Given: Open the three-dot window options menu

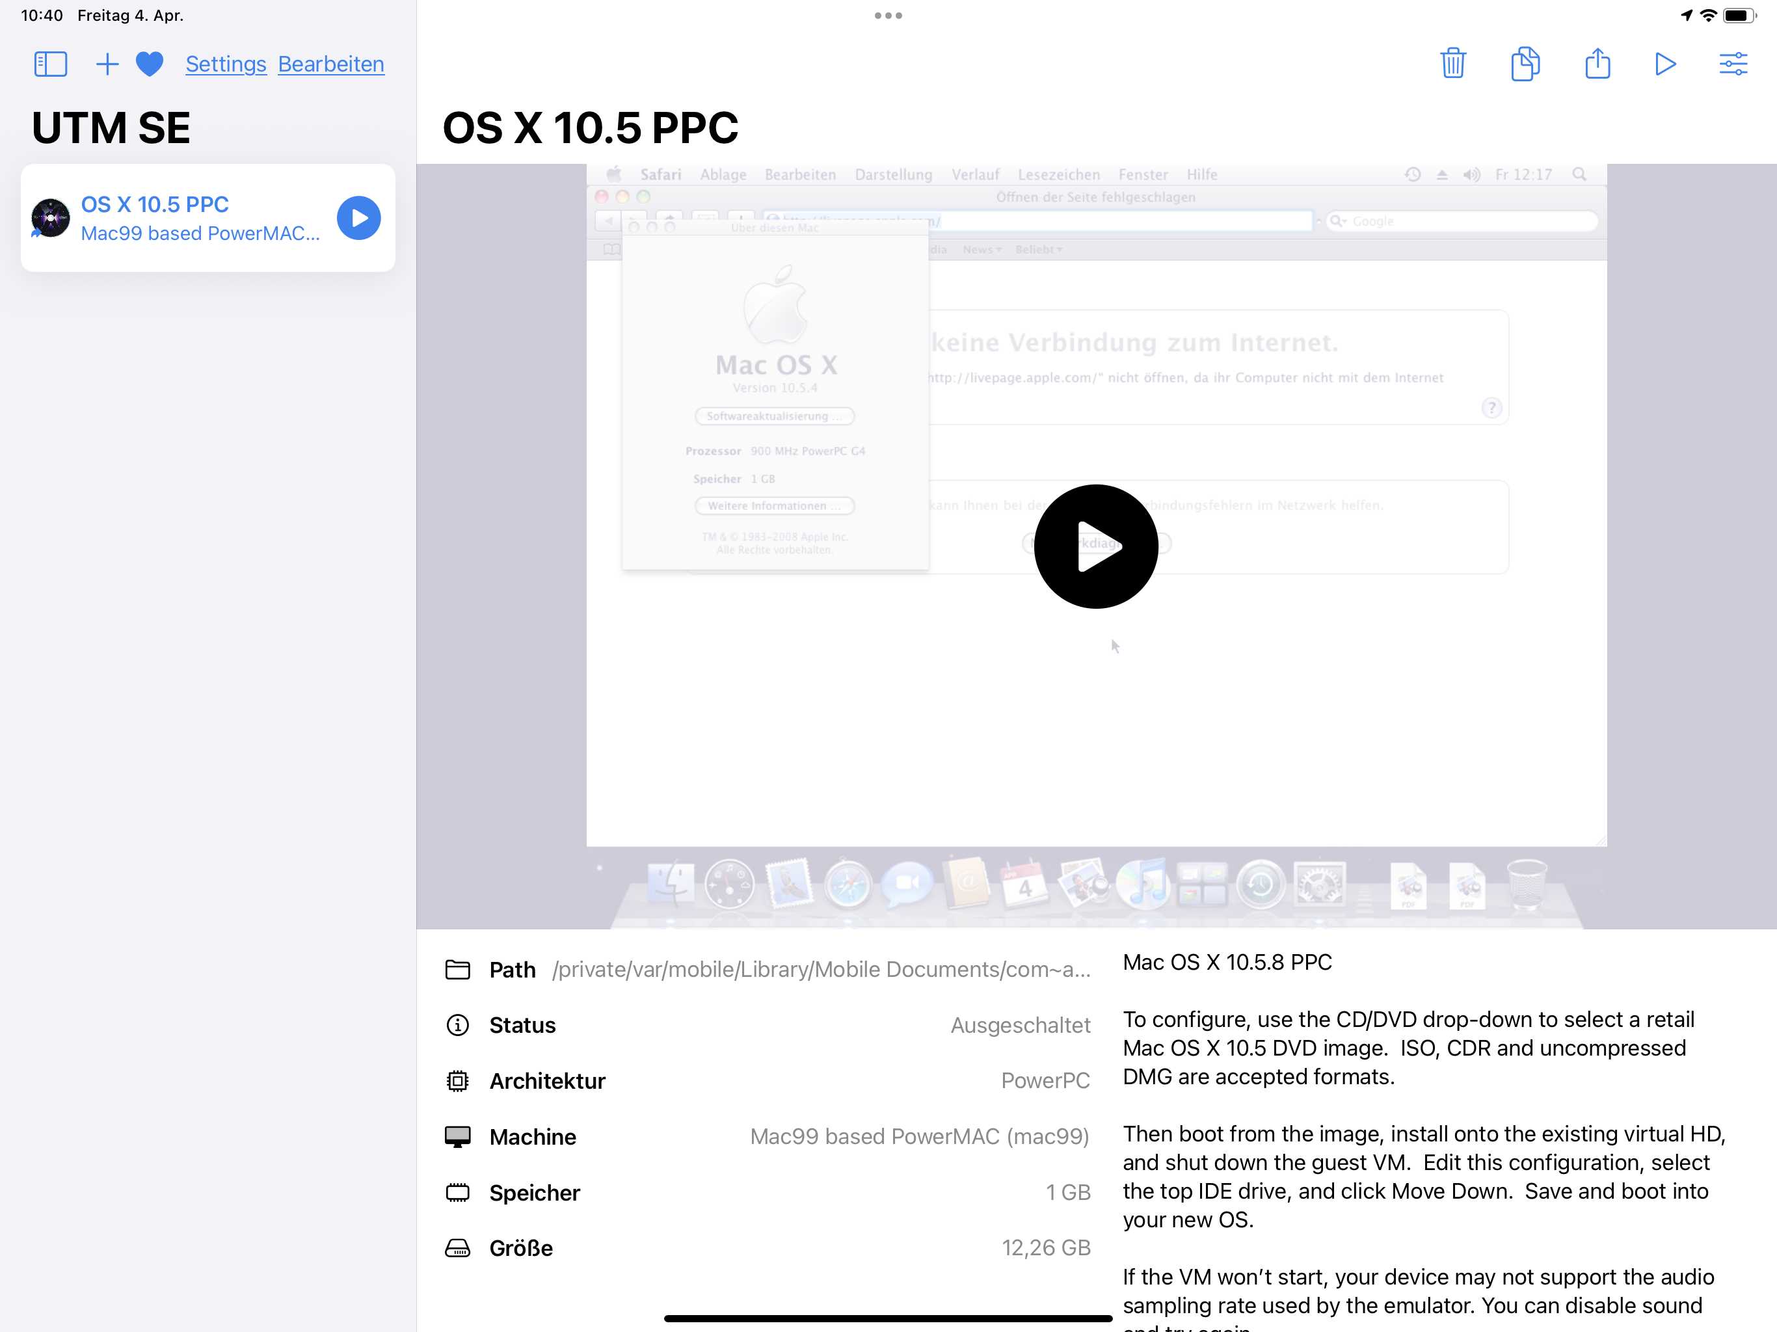Looking at the screenshot, I should 887,14.
